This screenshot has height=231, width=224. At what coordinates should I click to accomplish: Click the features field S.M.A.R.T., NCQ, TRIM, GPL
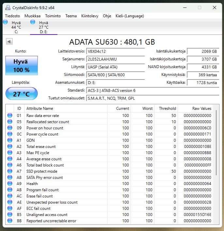tap(152, 98)
